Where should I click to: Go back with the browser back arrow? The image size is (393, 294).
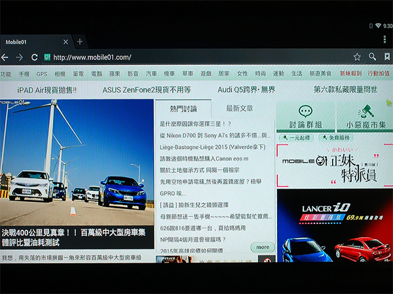pos(5,57)
